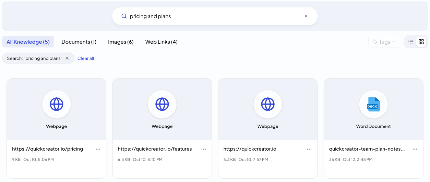This screenshot has width=430, height=182.
Task: Click '6.3 KB · Oct 10, 7:57 PM' text
Action: [x=246, y=159]
